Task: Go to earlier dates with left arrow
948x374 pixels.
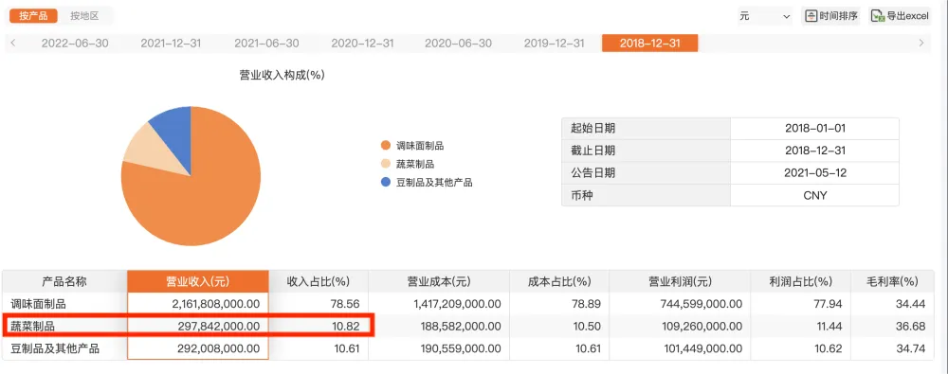Action: pos(13,43)
